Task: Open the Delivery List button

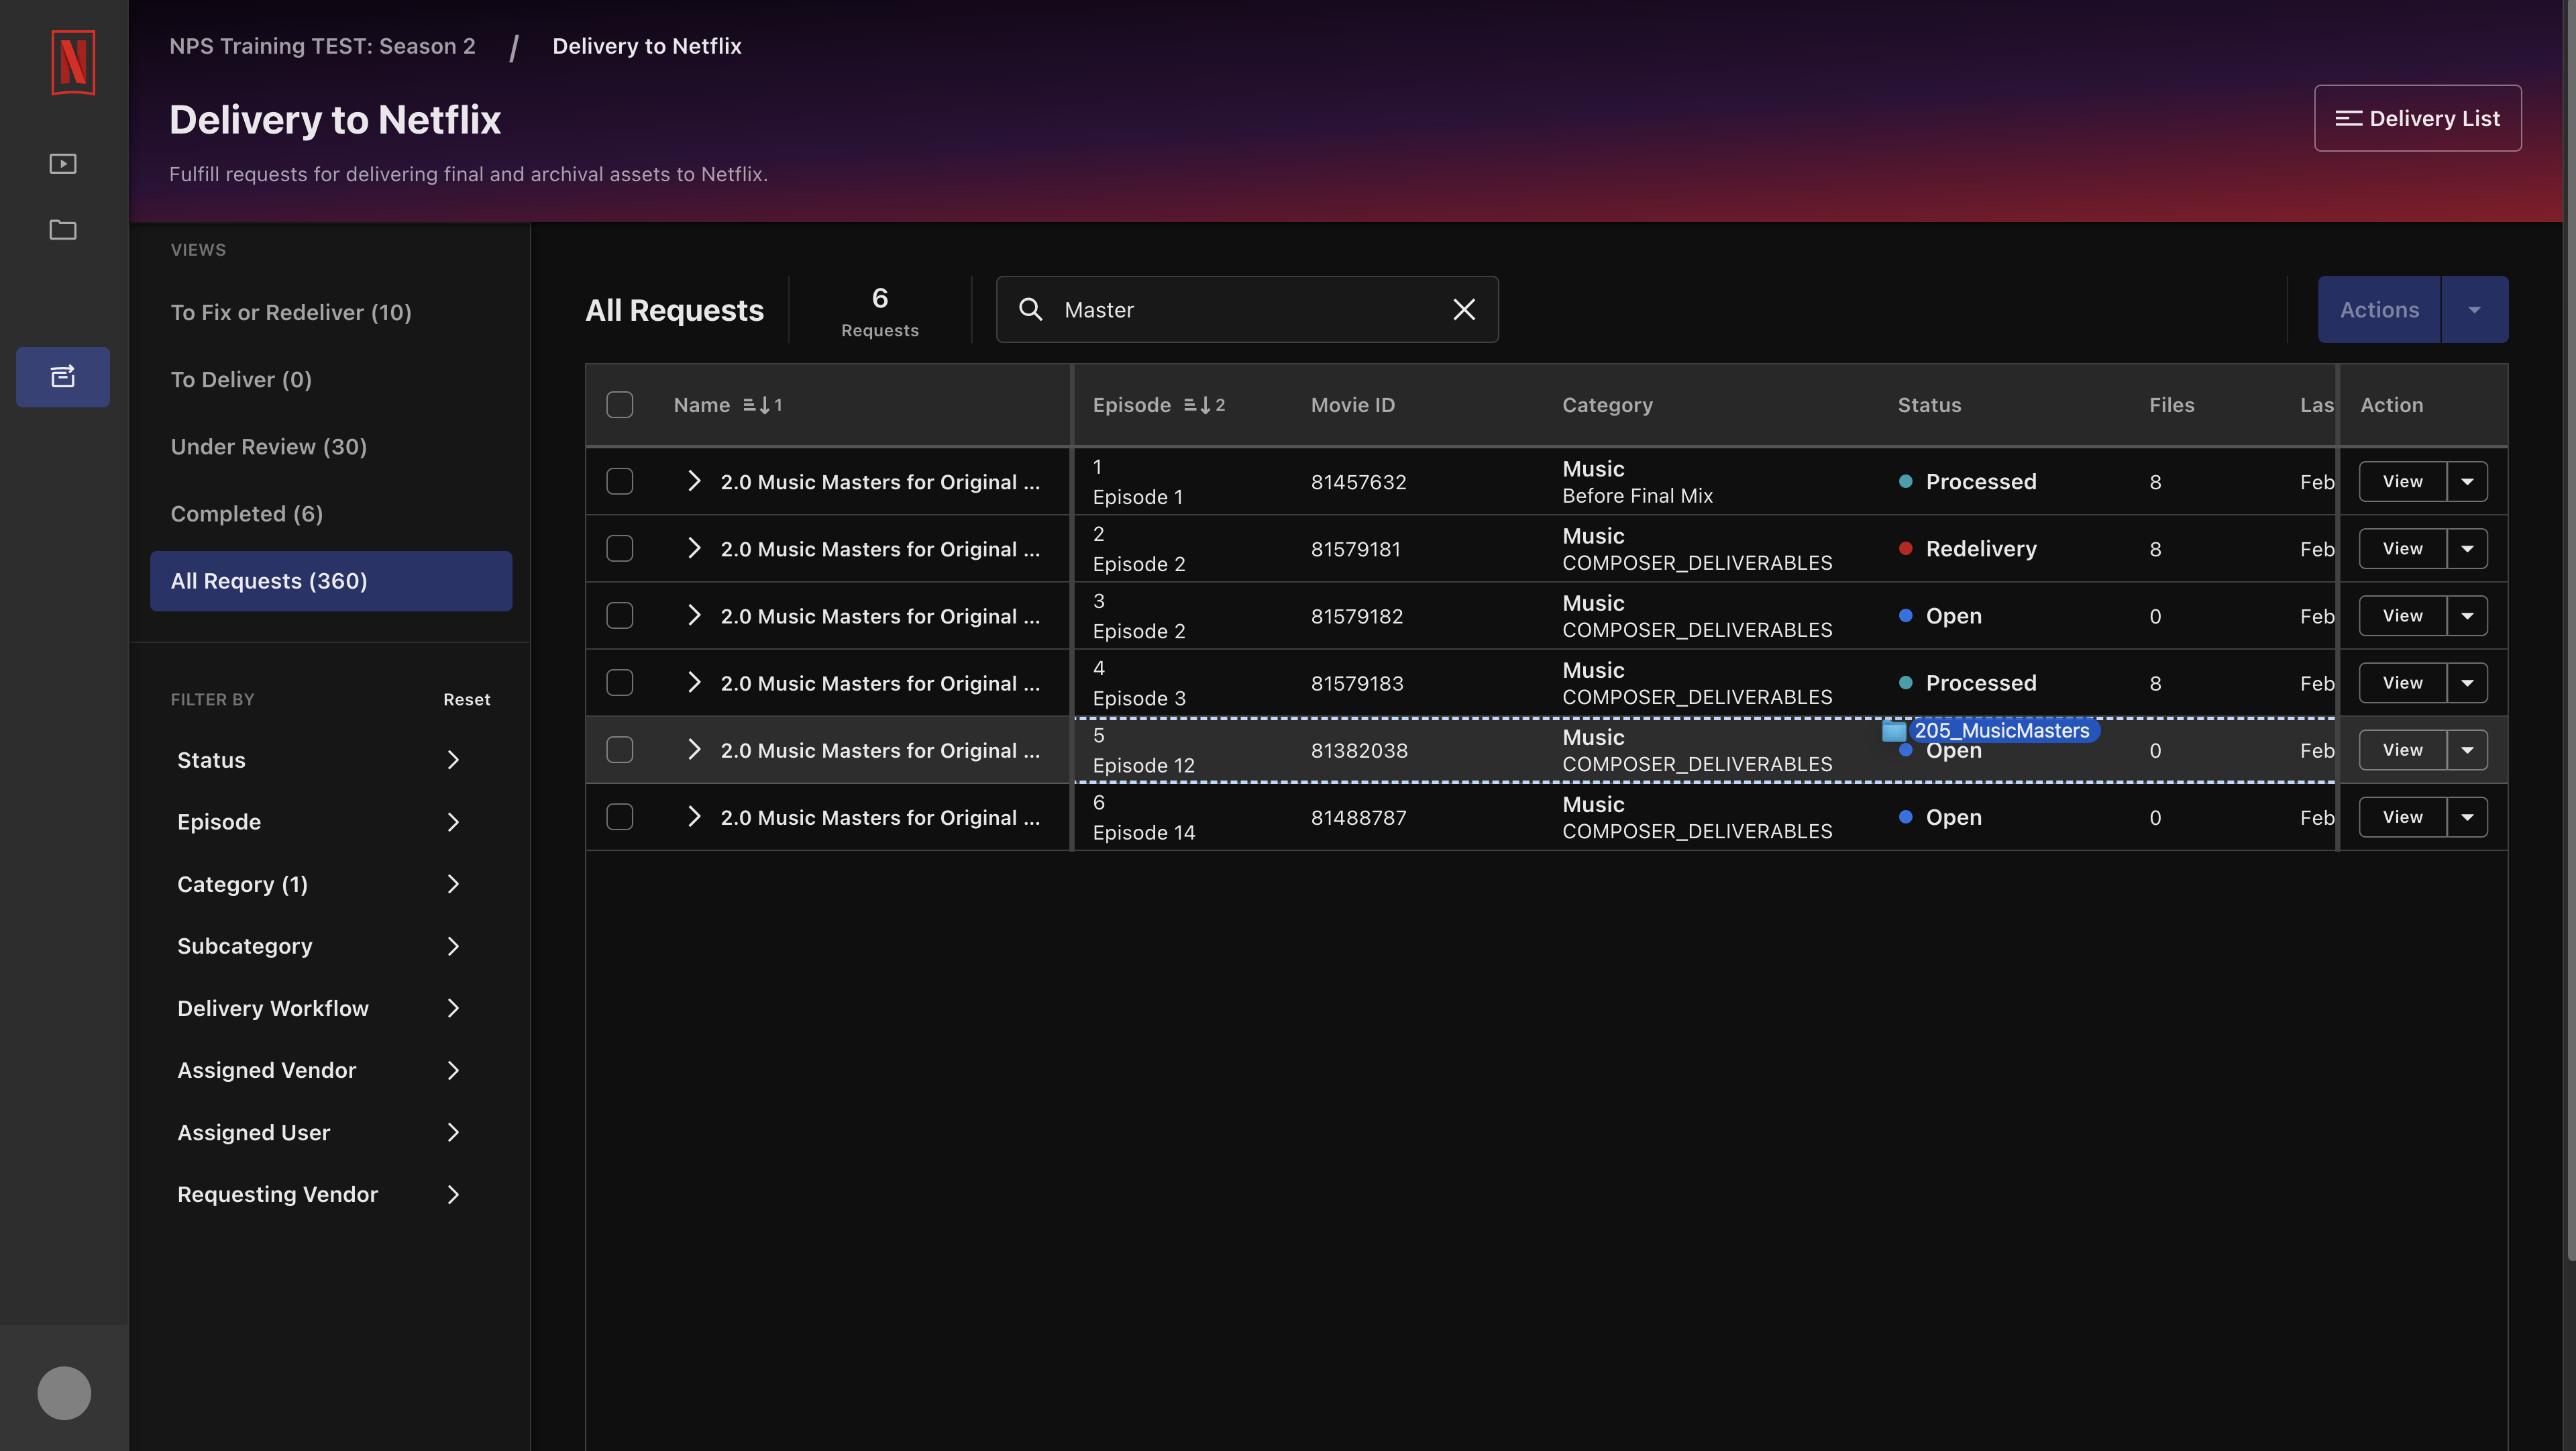Action: [2417, 118]
